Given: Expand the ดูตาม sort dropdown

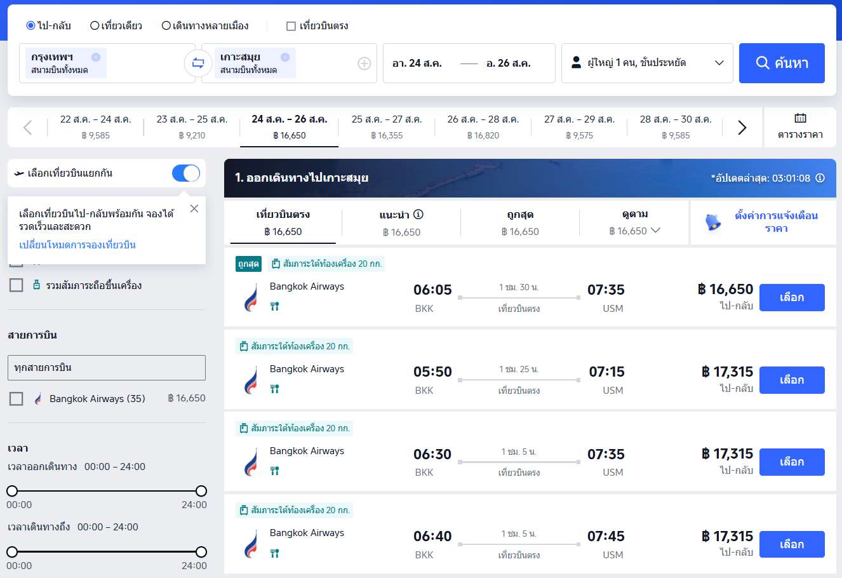Looking at the screenshot, I should [x=634, y=223].
